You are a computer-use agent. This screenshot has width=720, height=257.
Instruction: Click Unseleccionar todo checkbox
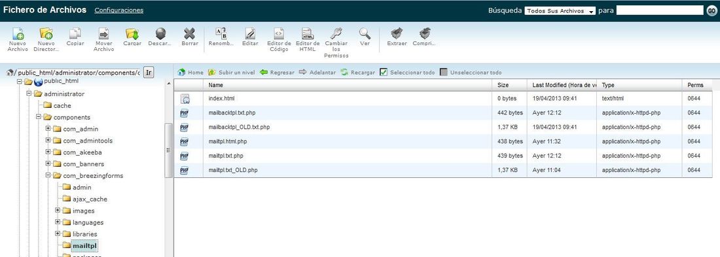point(444,73)
